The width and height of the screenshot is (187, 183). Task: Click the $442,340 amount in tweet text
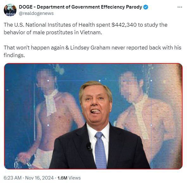coord(124,25)
